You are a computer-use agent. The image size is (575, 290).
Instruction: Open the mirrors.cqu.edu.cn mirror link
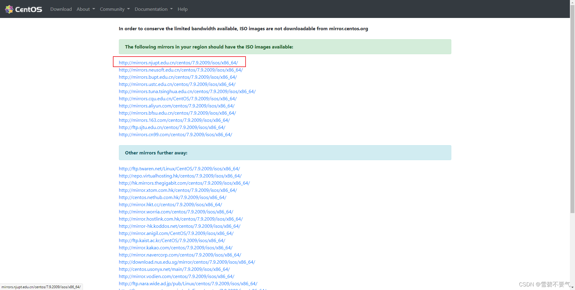178,99
